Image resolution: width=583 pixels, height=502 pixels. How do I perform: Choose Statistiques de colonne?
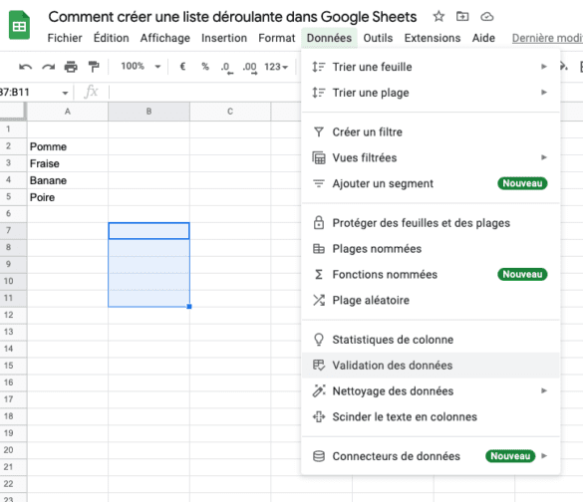[431, 340]
